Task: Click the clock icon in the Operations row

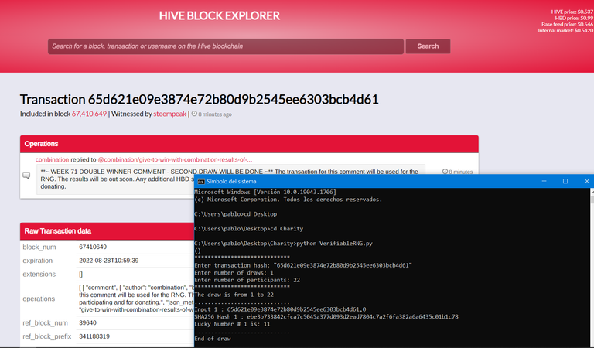Action: click(x=445, y=172)
